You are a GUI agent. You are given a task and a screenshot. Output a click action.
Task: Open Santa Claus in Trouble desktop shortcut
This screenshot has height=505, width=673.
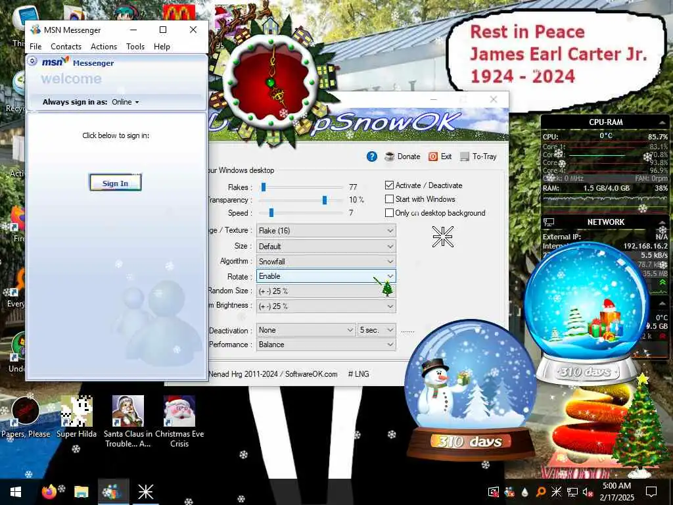tap(128, 421)
